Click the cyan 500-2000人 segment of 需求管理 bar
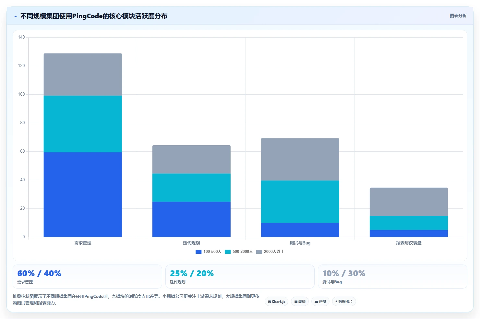 click(x=83, y=124)
